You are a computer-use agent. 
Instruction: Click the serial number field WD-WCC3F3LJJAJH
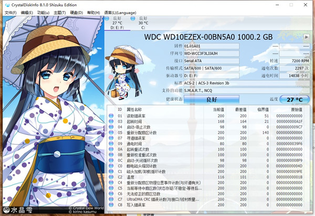coord(212,53)
